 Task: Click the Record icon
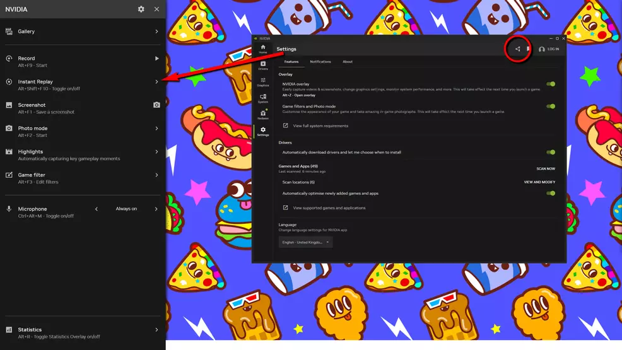(x=9, y=58)
